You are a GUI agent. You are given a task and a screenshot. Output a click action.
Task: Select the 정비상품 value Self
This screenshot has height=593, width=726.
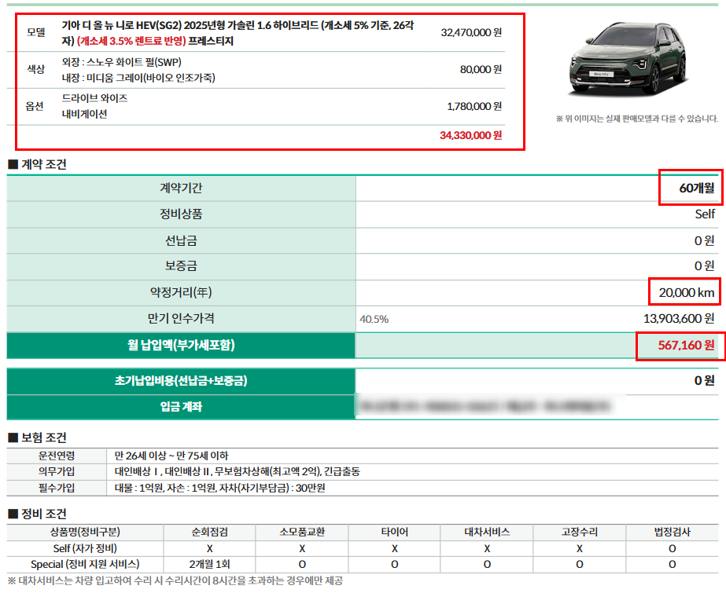(705, 214)
